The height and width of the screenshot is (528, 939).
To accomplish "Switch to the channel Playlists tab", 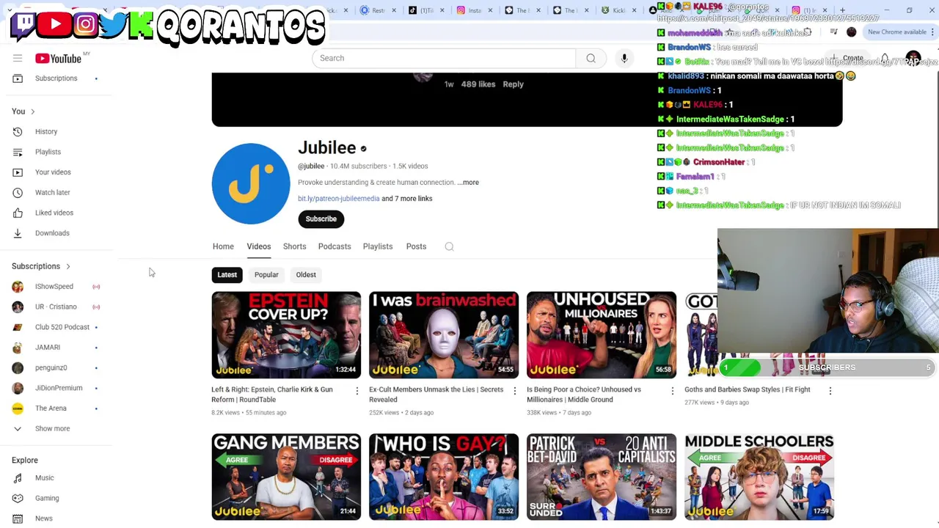I will 378,246.
